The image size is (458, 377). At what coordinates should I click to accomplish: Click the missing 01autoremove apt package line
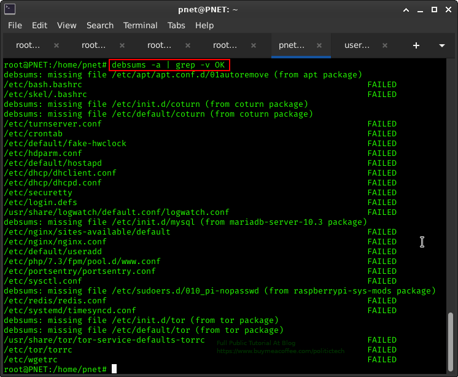(183, 75)
